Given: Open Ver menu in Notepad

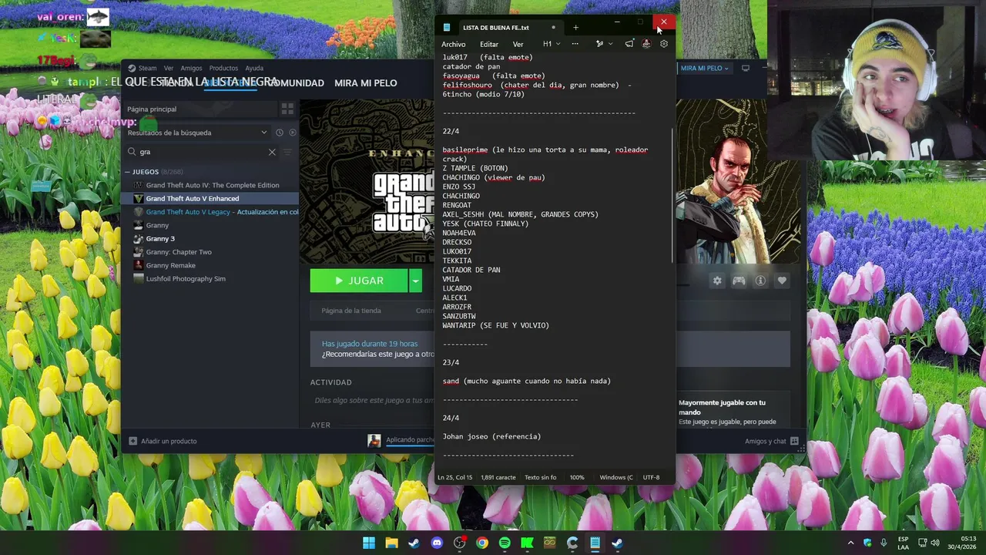Looking at the screenshot, I should coord(518,44).
